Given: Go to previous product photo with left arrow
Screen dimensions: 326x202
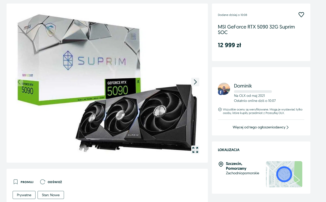Looking at the screenshot, I should tap(19, 82).
